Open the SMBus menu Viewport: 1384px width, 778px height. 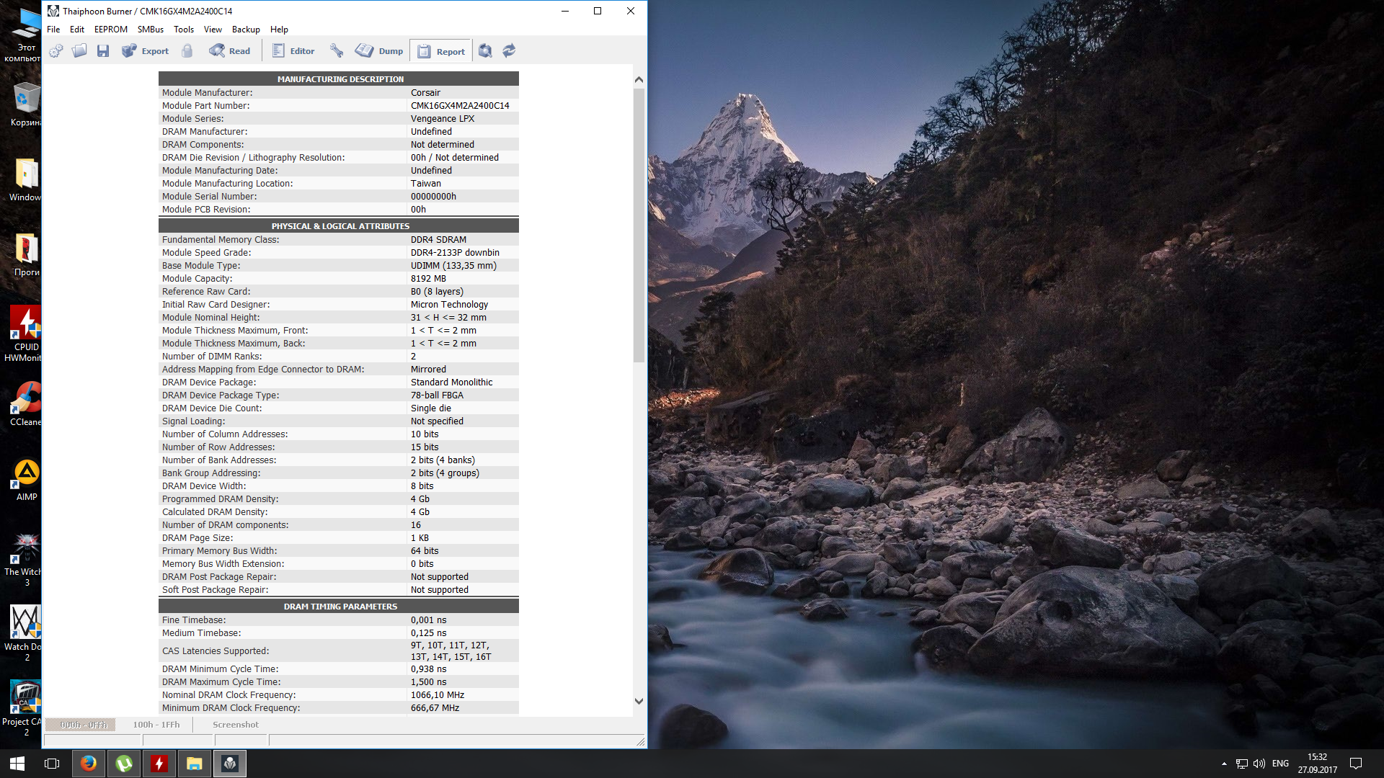tap(150, 30)
